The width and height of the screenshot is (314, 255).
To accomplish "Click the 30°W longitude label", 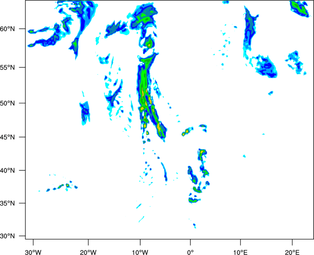I will pyautogui.click(x=33, y=252).
